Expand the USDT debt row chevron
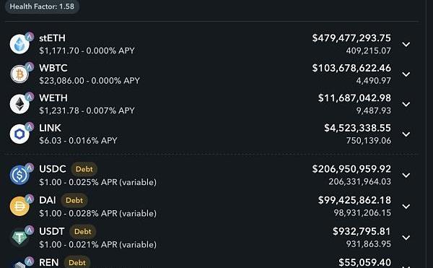 (406, 238)
